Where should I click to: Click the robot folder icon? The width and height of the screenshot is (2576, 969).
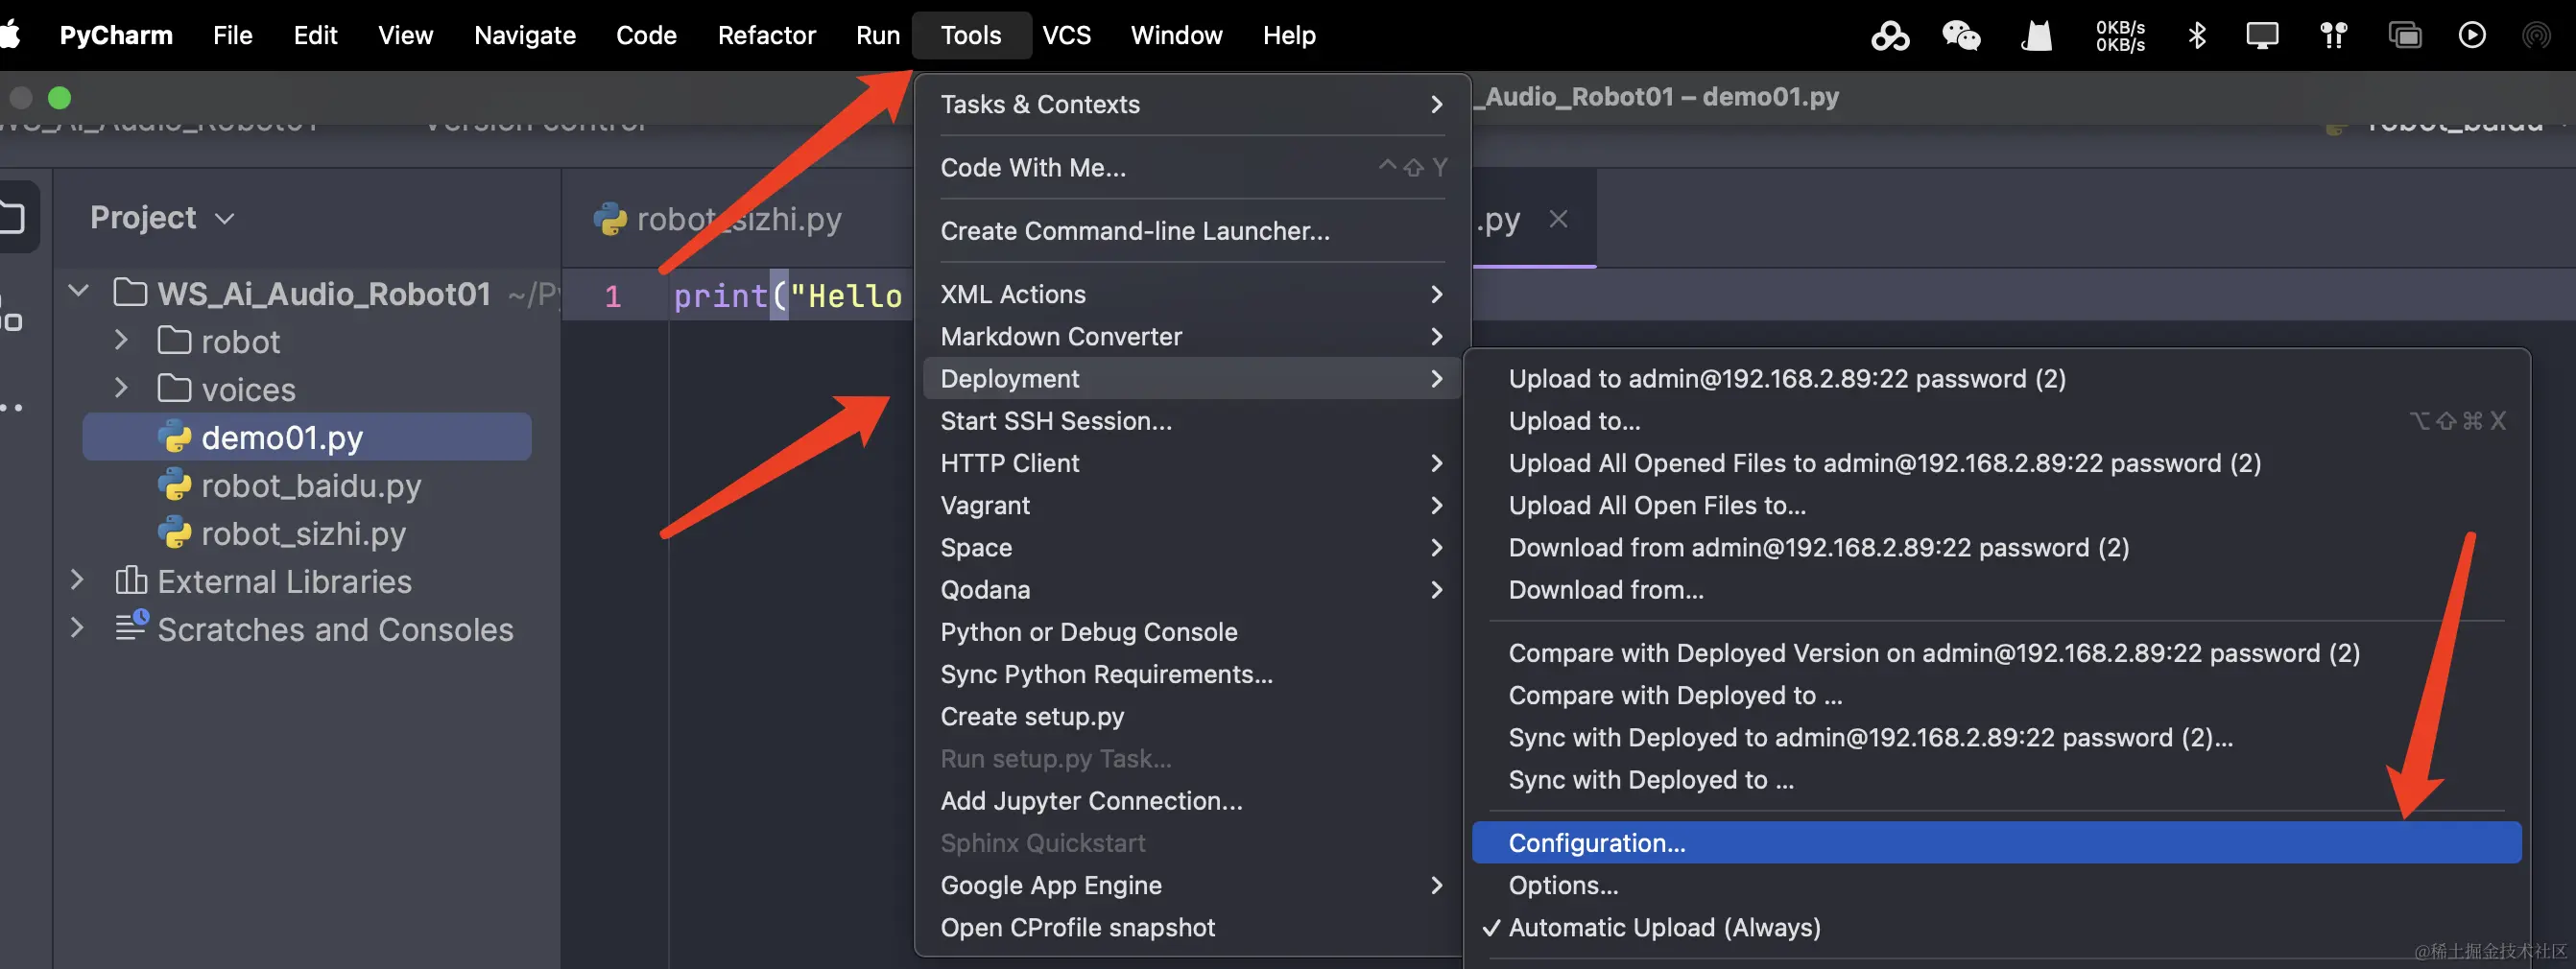pyautogui.click(x=176, y=340)
